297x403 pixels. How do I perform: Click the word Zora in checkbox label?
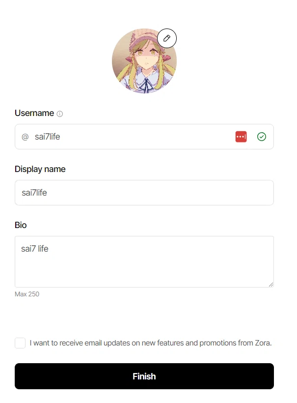coord(263,343)
